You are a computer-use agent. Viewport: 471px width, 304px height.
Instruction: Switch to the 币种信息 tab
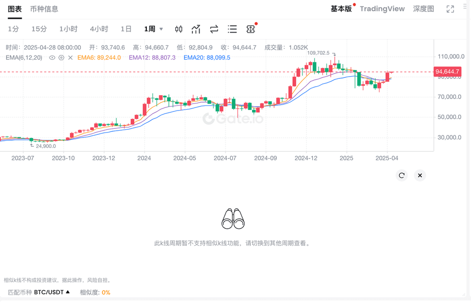click(x=44, y=9)
